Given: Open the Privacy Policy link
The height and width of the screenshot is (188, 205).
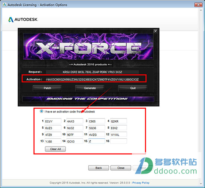Looking at the screenshot, I should coord(141,183).
